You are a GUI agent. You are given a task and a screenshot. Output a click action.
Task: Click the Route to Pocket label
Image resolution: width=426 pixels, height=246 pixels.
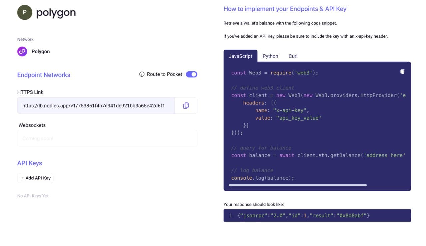(x=165, y=74)
